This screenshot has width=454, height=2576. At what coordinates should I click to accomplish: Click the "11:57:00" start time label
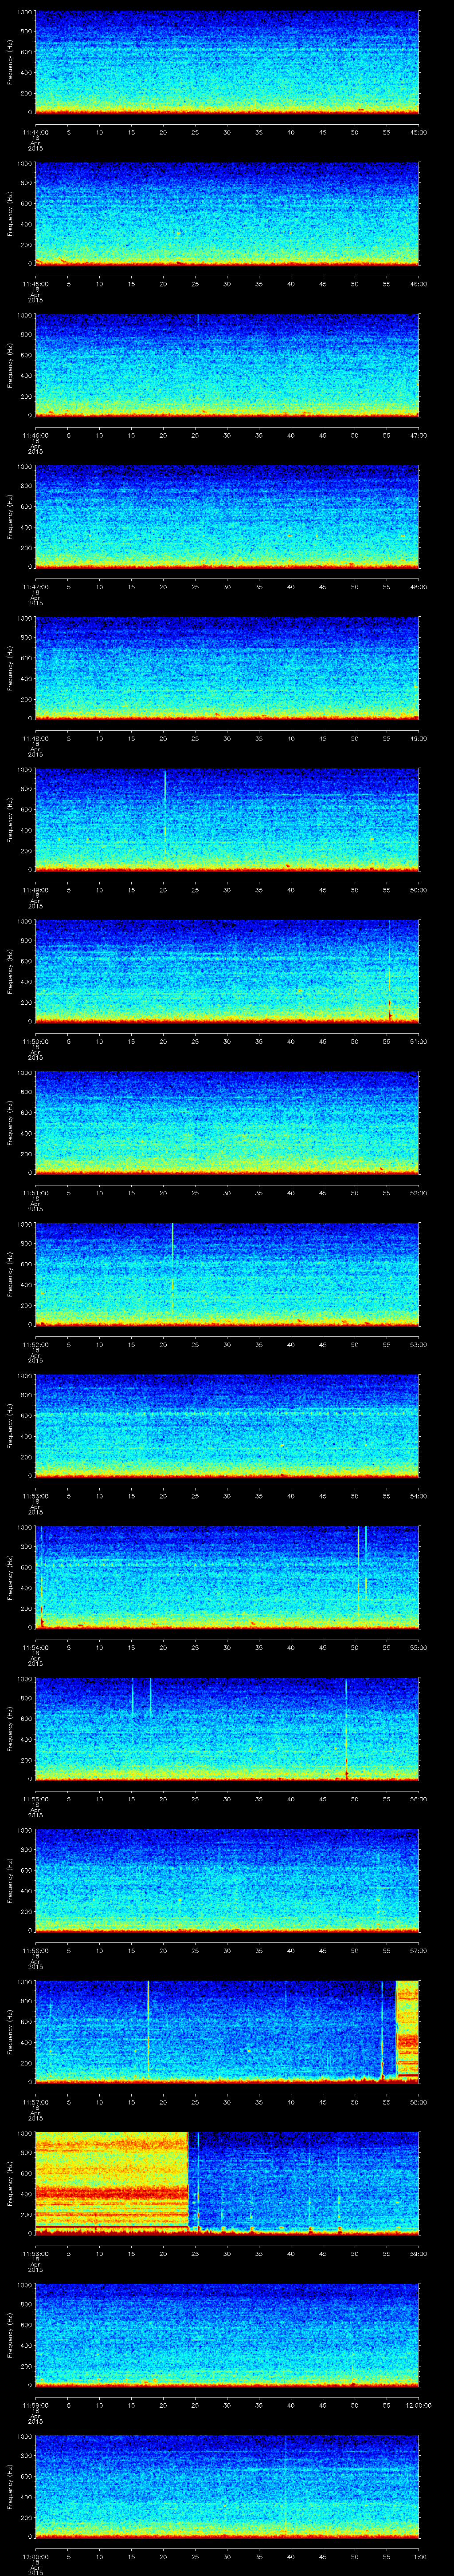point(35,2102)
